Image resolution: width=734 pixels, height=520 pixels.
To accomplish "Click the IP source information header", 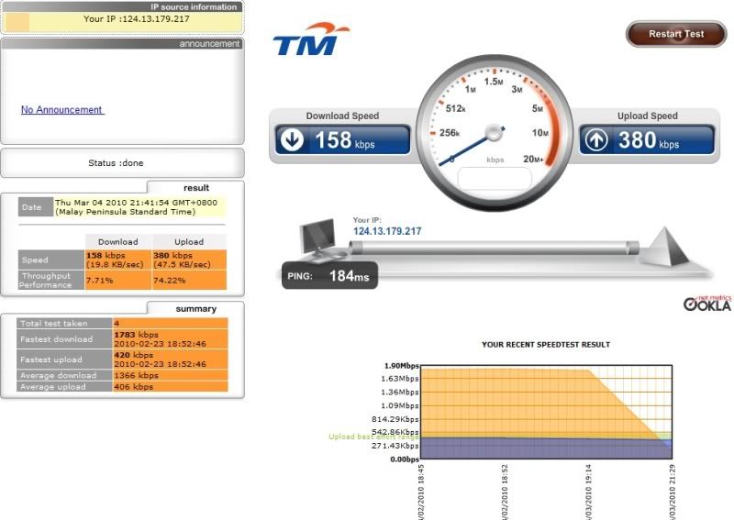I will [194, 6].
